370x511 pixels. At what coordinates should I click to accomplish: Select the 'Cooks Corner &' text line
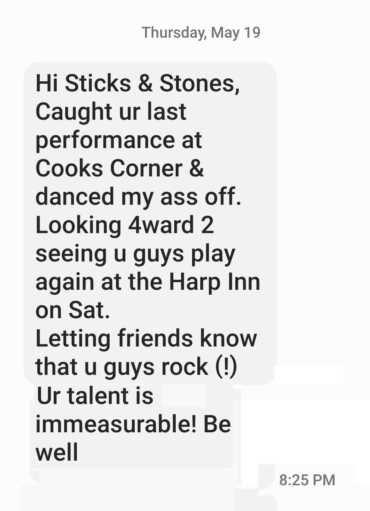pos(120,168)
